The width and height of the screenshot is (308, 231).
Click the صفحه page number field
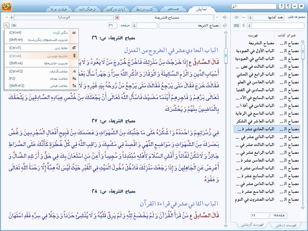(x=112, y=26)
